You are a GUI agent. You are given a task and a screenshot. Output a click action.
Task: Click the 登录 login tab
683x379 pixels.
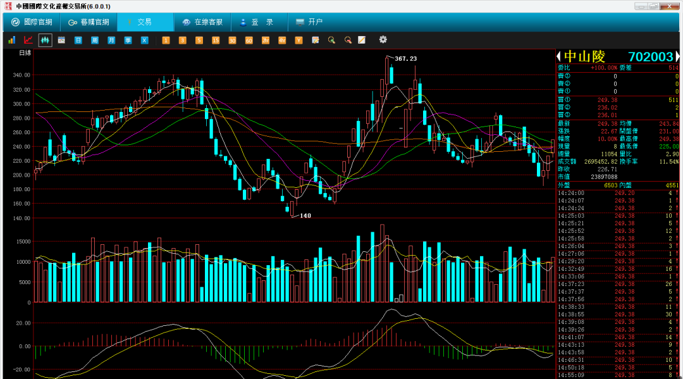click(x=259, y=22)
